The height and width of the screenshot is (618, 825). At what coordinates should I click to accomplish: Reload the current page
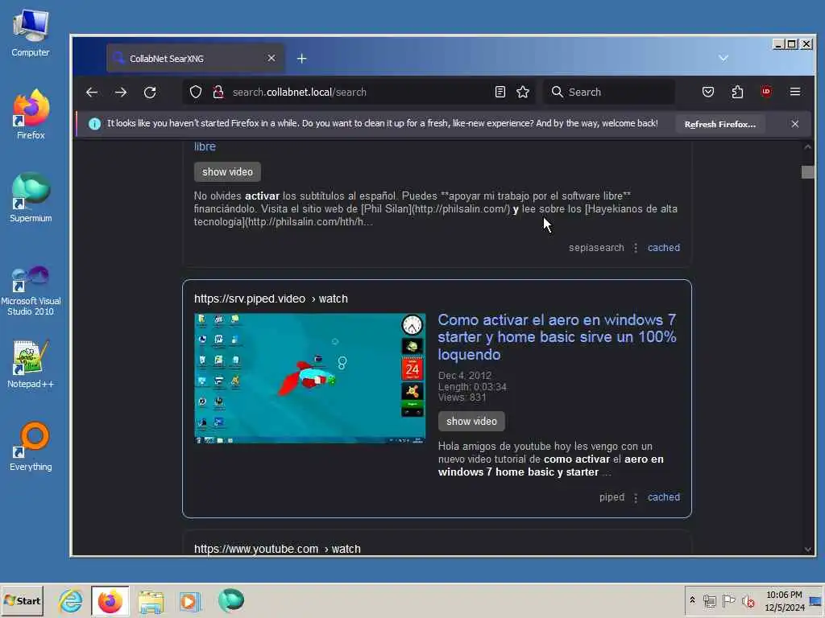pos(150,92)
